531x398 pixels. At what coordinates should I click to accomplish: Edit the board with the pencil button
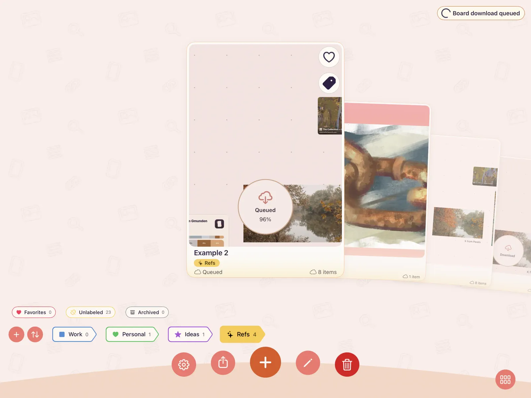point(308,362)
